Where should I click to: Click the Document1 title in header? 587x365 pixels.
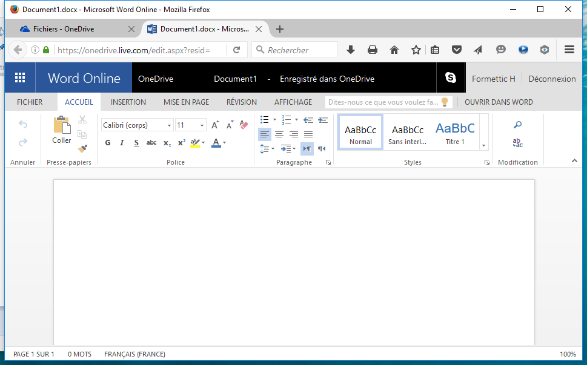pyautogui.click(x=235, y=79)
